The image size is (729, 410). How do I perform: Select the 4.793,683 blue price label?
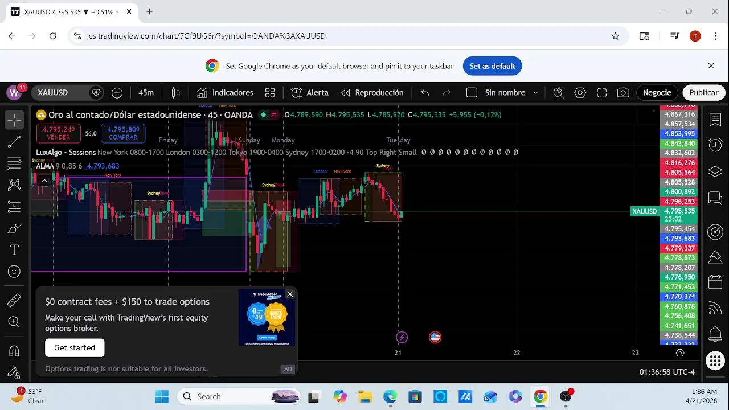pyautogui.click(x=678, y=239)
